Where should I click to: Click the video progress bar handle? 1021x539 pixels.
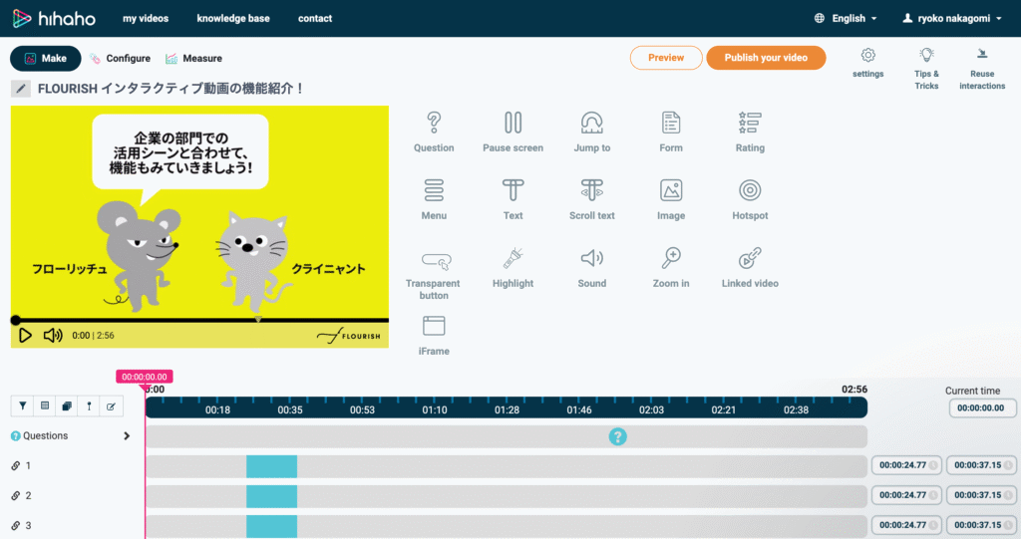point(16,320)
